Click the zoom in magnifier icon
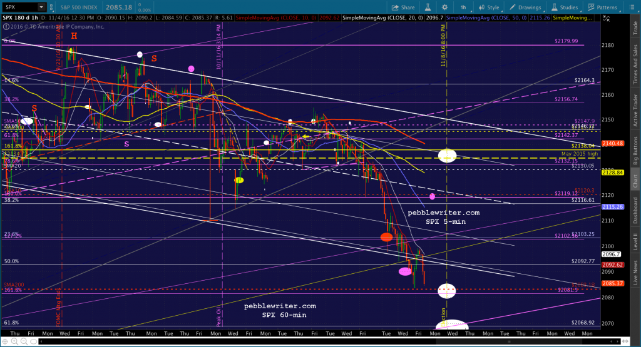The height and width of the screenshot is (347, 641). point(15,341)
